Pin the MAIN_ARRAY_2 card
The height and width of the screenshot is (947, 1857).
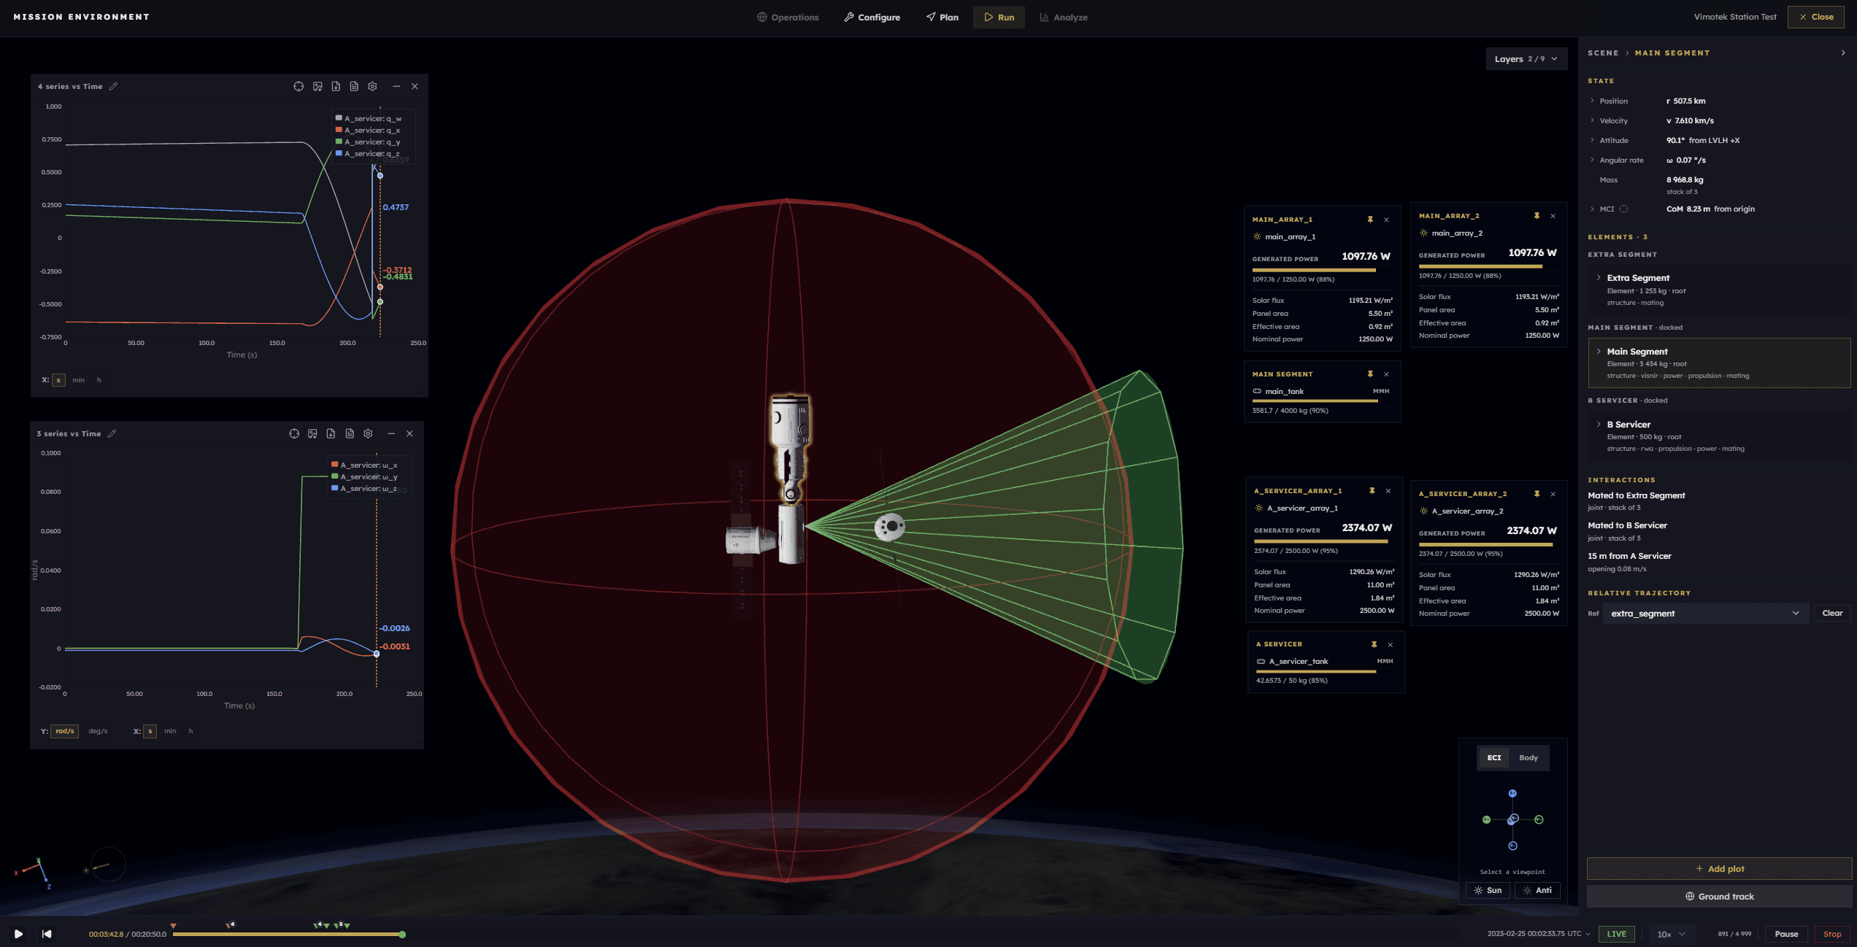pyautogui.click(x=1537, y=216)
